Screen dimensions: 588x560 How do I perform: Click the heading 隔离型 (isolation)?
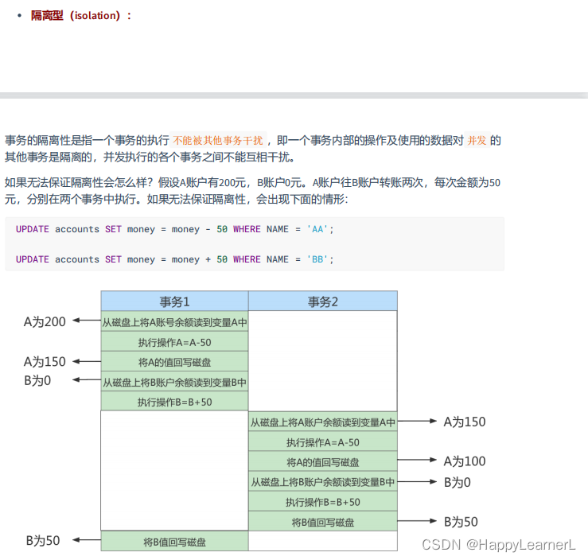point(81,16)
